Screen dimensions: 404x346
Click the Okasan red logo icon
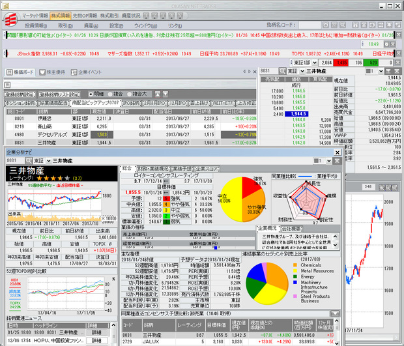(10, 20)
